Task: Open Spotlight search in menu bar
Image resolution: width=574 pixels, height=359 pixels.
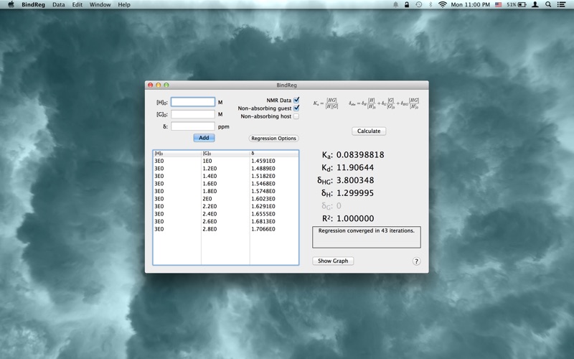Action: click(x=548, y=4)
